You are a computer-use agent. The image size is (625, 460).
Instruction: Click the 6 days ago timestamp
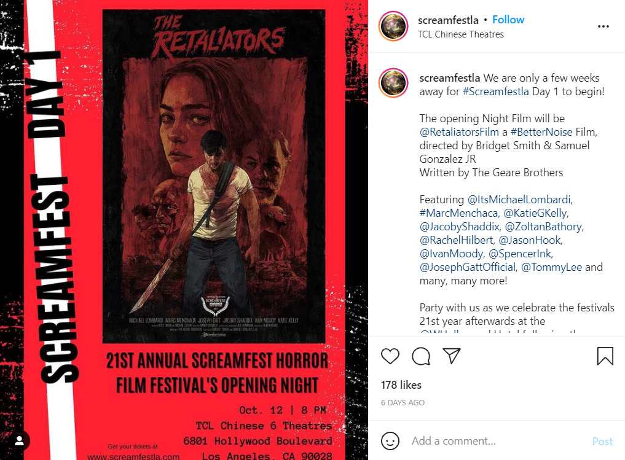pos(403,403)
